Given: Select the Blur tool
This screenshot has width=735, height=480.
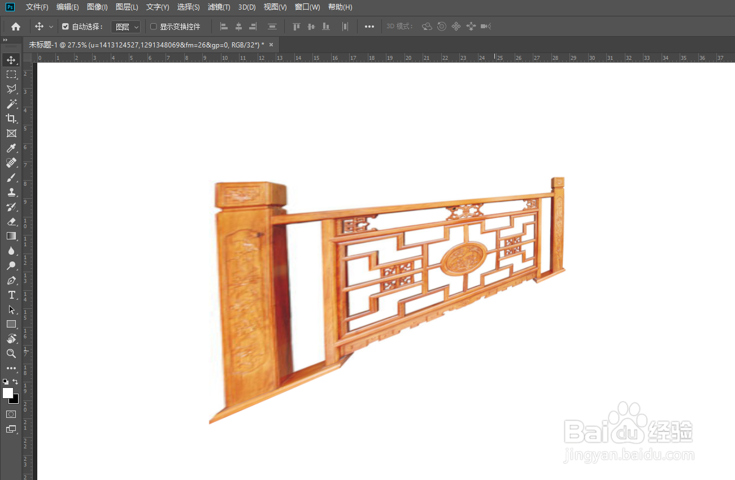Looking at the screenshot, I should pos(11,251).
